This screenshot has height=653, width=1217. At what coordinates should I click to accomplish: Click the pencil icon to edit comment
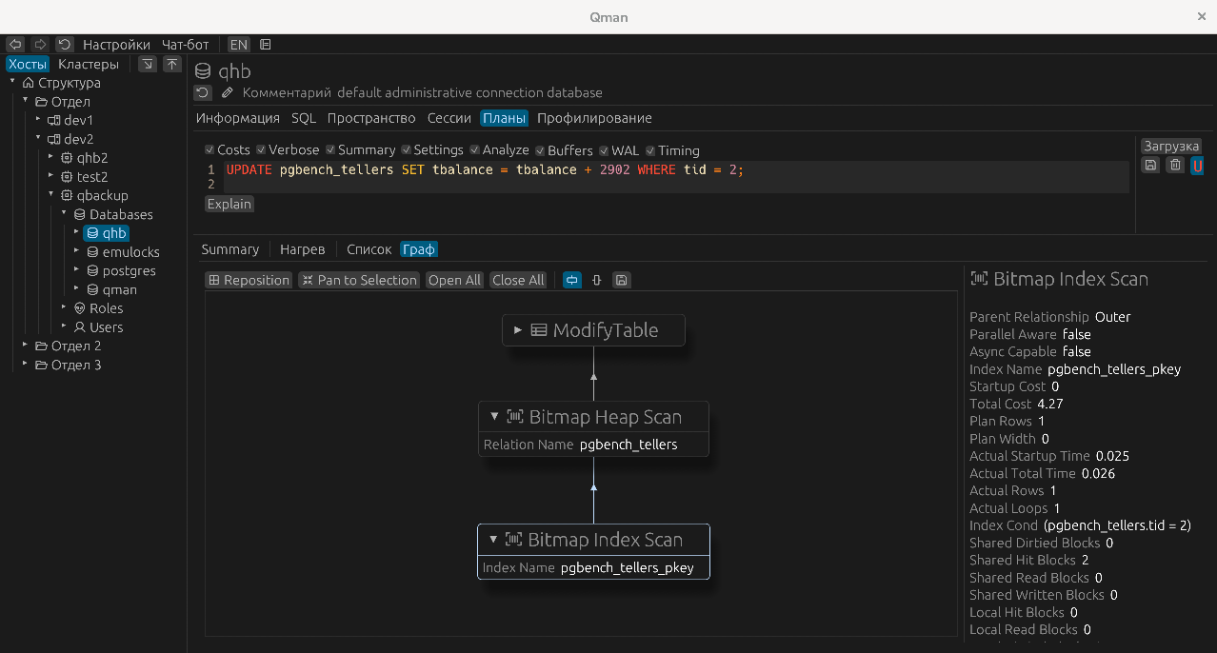[x=227, y=93]
